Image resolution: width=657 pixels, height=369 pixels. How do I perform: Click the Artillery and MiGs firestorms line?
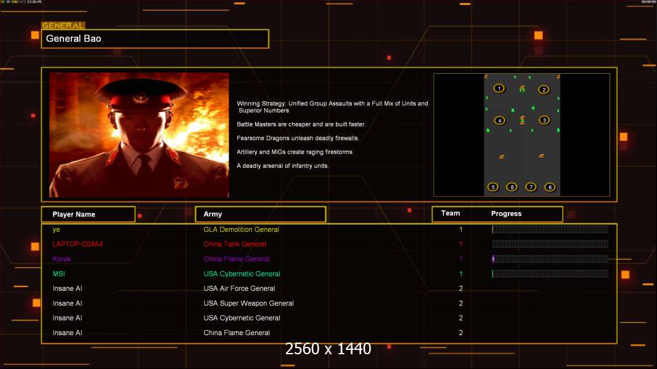point(295,152)
